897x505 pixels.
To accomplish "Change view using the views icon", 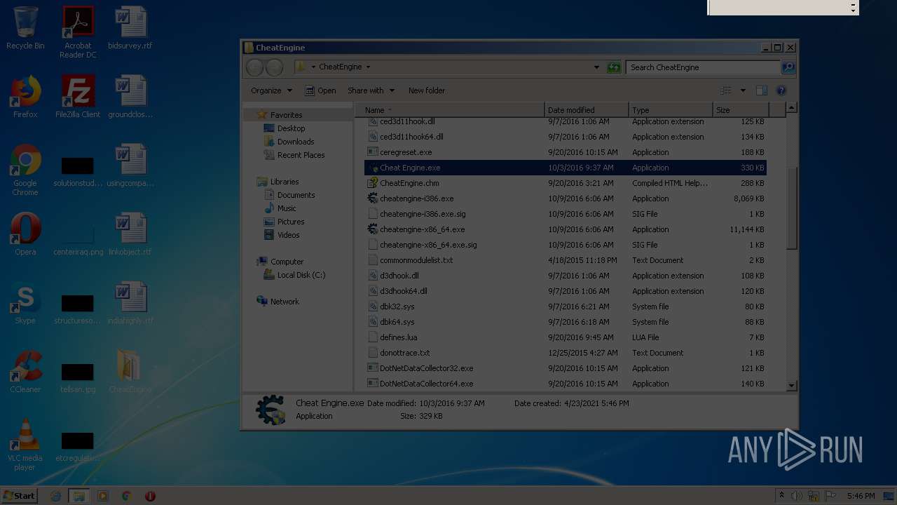I will click(x=726, y=90).
